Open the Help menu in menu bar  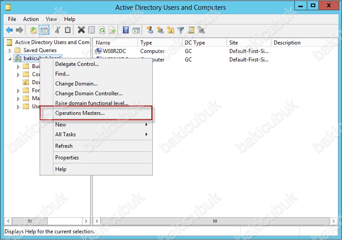pos(69,19)
